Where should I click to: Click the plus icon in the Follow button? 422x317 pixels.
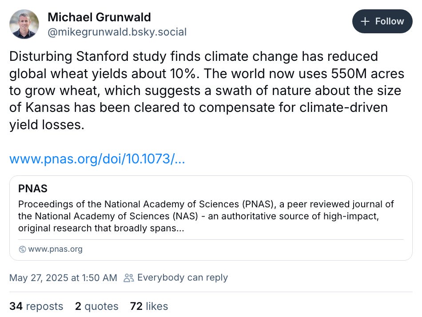pyautogui.click(x=365, y=21)
